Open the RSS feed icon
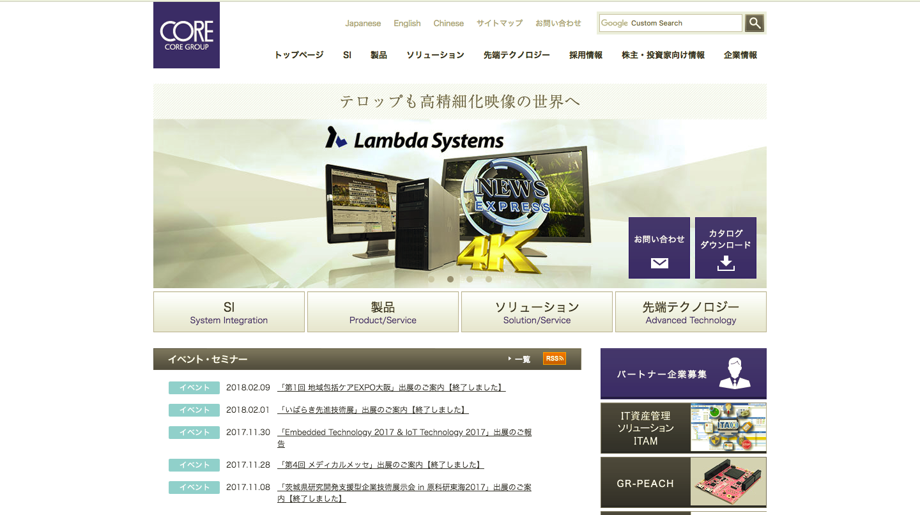The height and width of the screenshot is (515, 920). pyautogui.click(x=555, y=358)
